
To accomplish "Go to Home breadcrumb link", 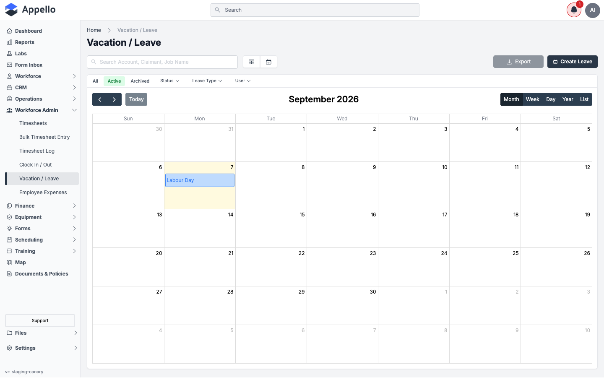I will point(94,30).
